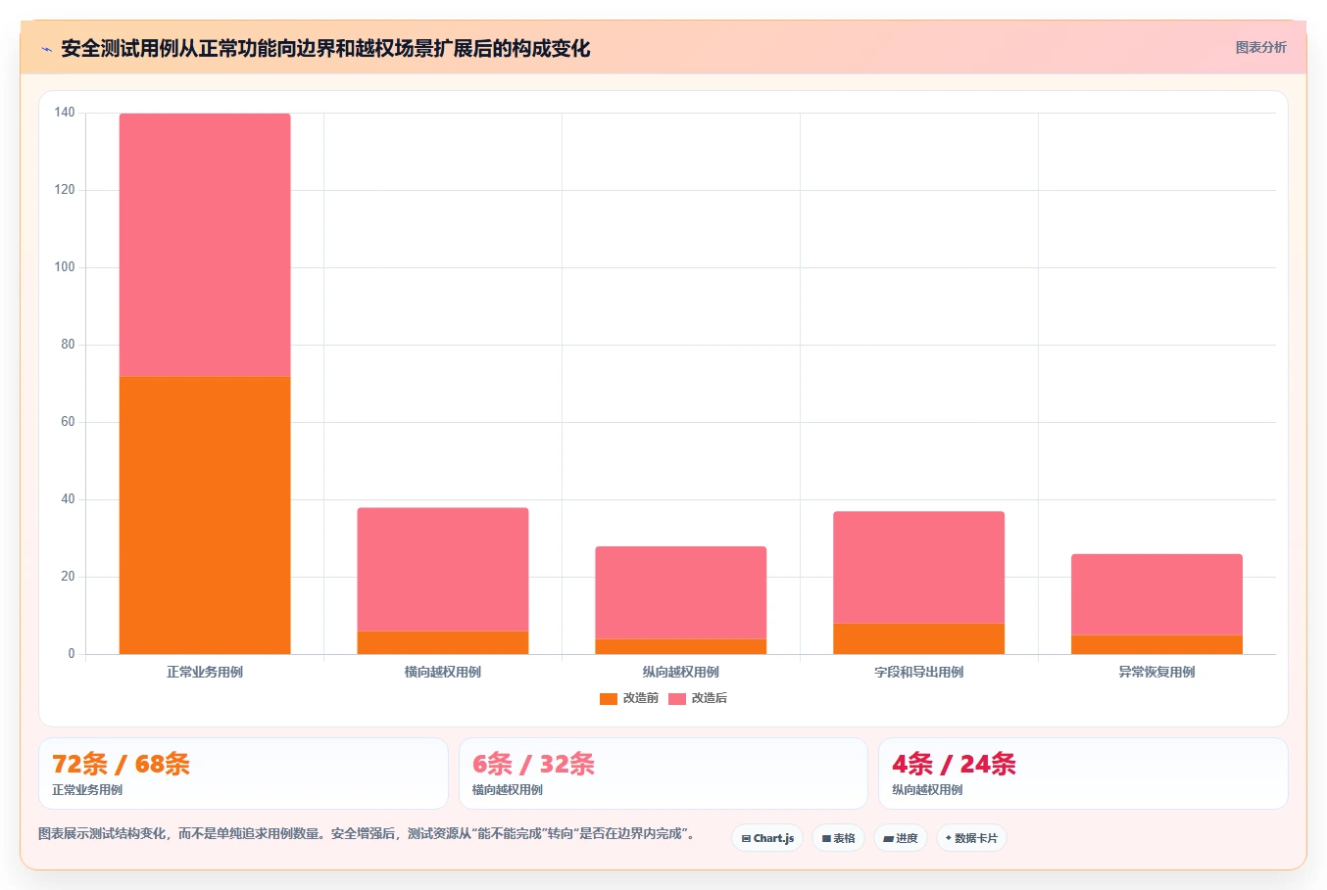
Task: Click the orange 改造前 bar for 字段和导出用例
Action: coord(919,638)
